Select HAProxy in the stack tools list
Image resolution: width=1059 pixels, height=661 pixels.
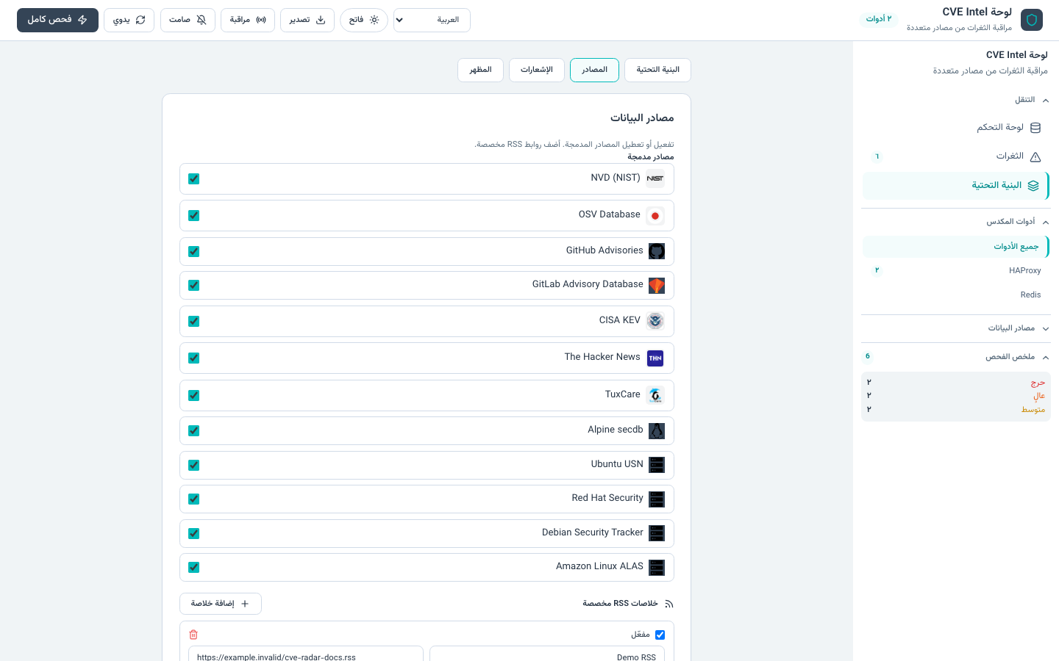[x=956, y=271]
